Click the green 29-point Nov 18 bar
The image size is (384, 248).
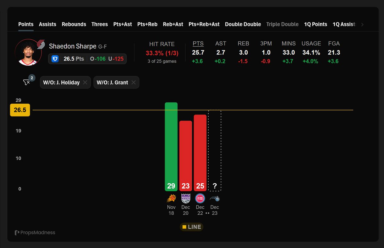tap(171, 147)
